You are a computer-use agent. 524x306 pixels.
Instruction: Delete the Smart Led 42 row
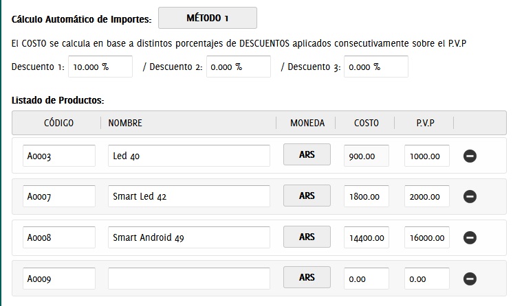470,197
